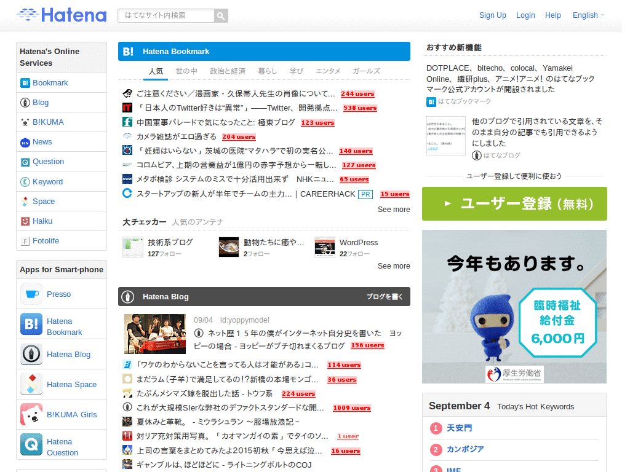Image resolution: width=630 pixels, height=472 pixels.
Task: Click the Hatena Question app icon
Action: [31, 445]
